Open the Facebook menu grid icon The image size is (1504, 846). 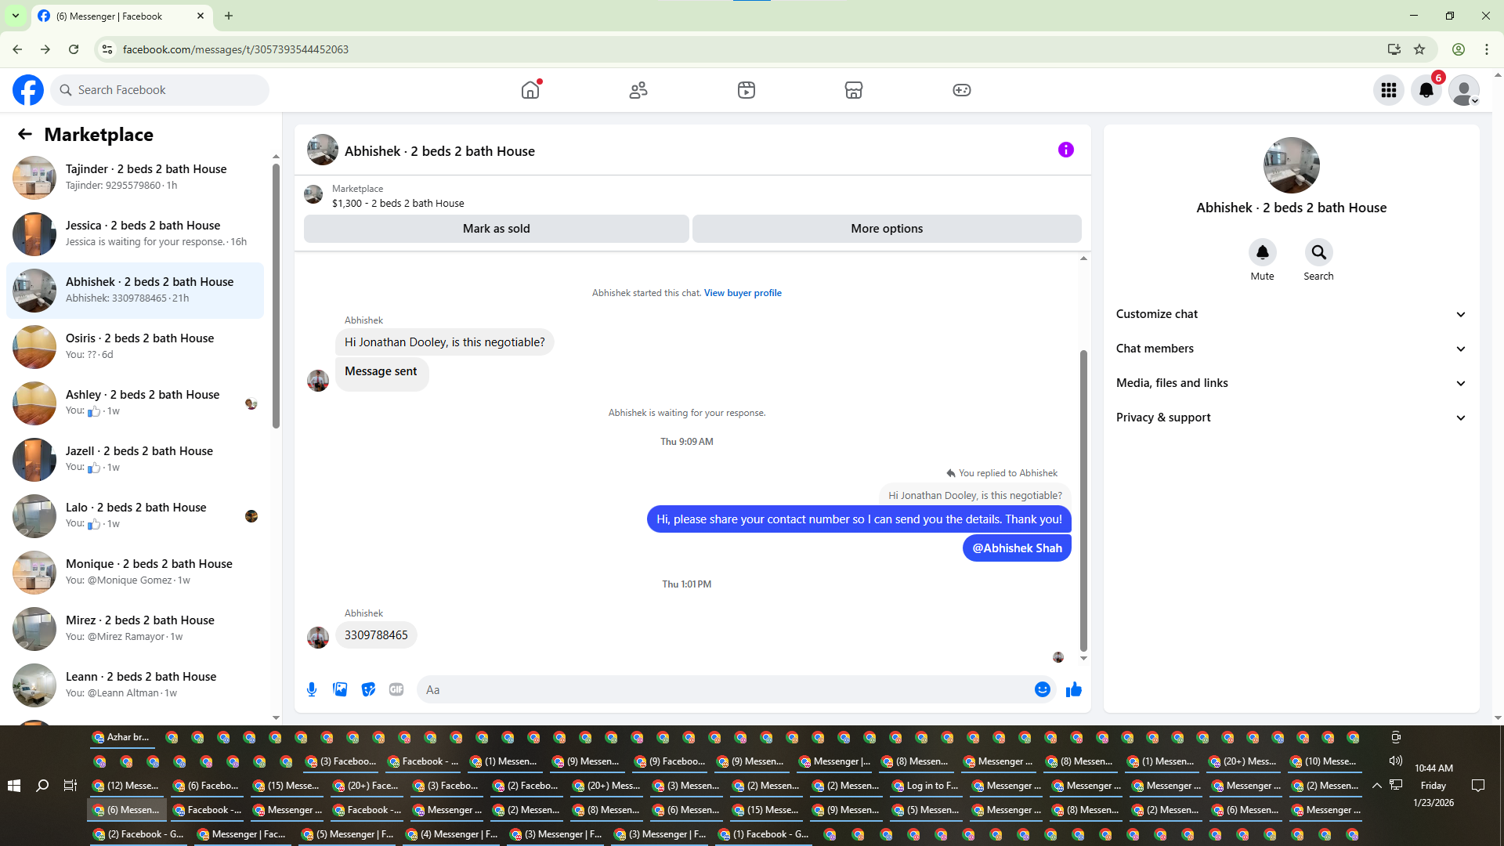coord(1389,90)
